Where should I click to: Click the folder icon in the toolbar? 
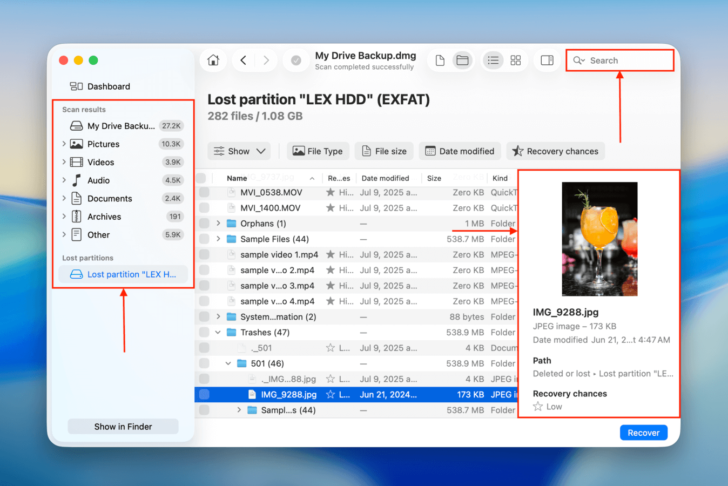click(x=462, y=60)
